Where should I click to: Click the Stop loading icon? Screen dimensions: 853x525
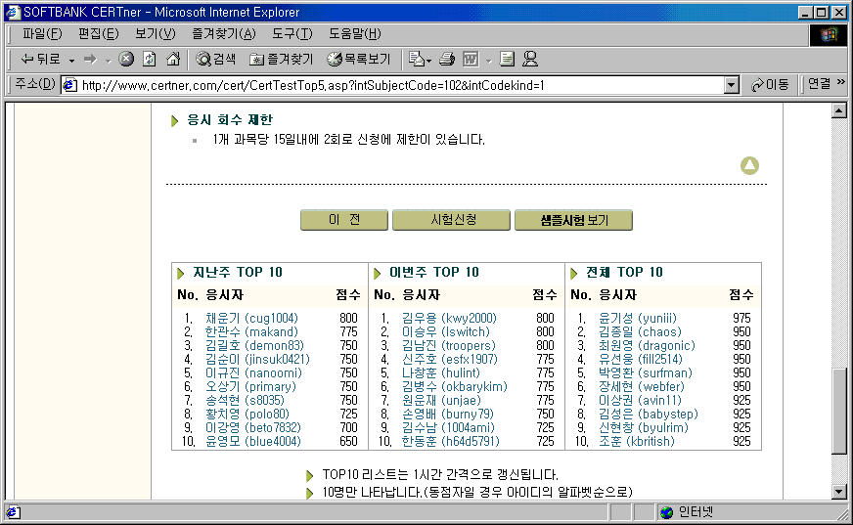[x=126, y=60]
